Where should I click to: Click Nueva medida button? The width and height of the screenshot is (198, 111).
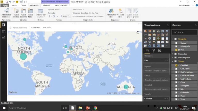[x=16, y=13]
